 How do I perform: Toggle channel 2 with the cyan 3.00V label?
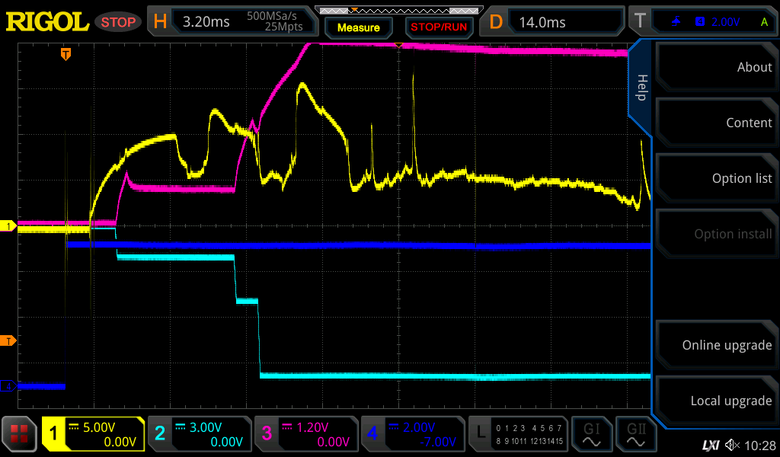click(x=199, y=435)
